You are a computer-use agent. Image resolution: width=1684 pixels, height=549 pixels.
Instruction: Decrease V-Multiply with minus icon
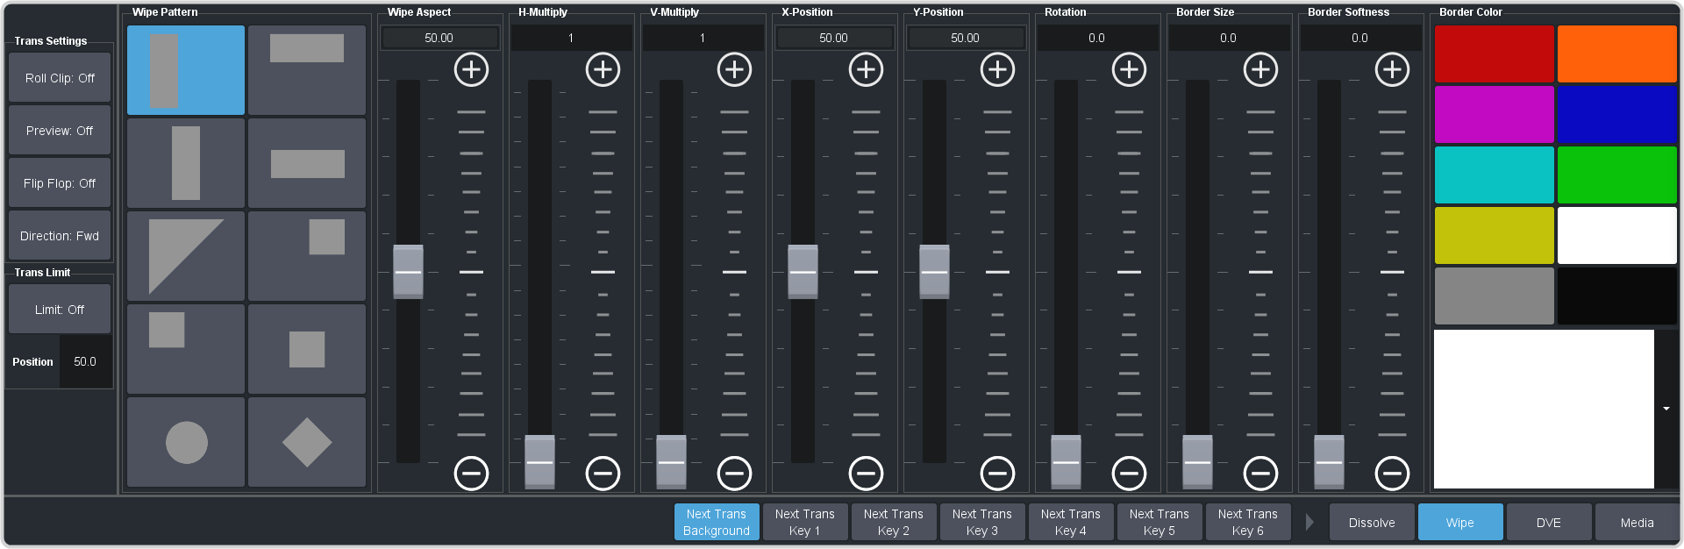click(x=734, y=474)
